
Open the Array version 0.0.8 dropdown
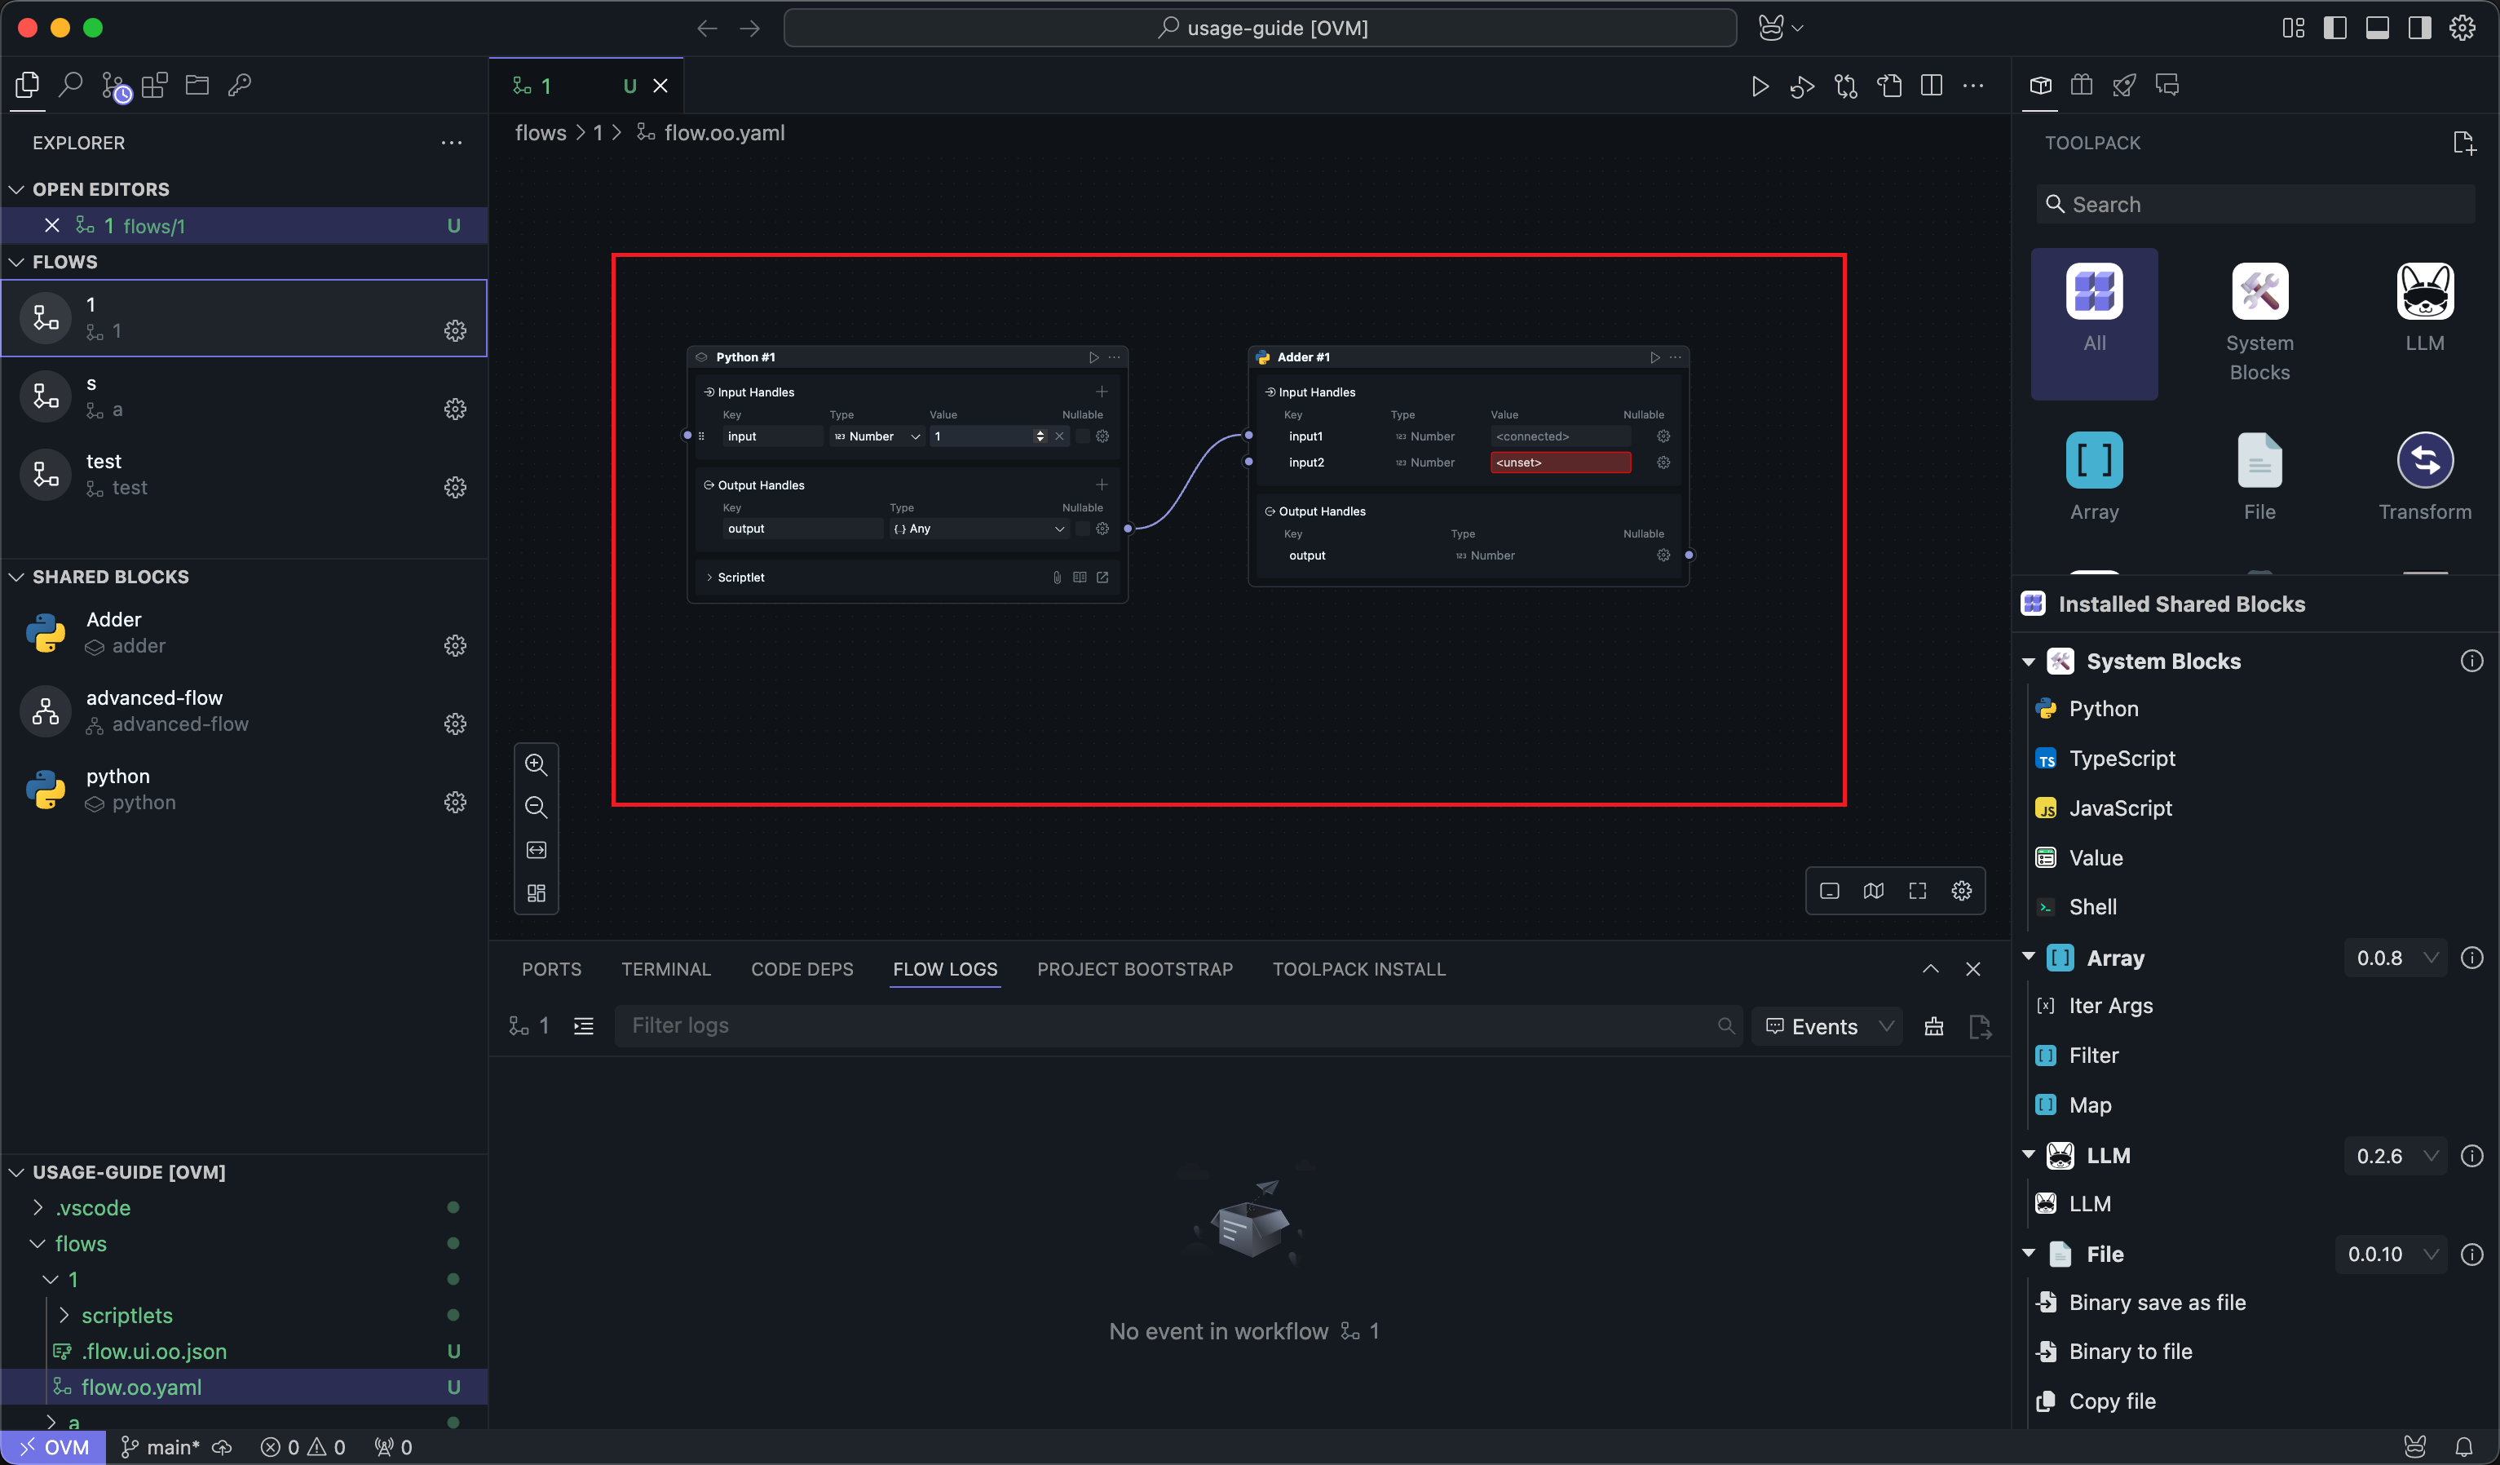pyautogui.click(x=2396, y=958)
